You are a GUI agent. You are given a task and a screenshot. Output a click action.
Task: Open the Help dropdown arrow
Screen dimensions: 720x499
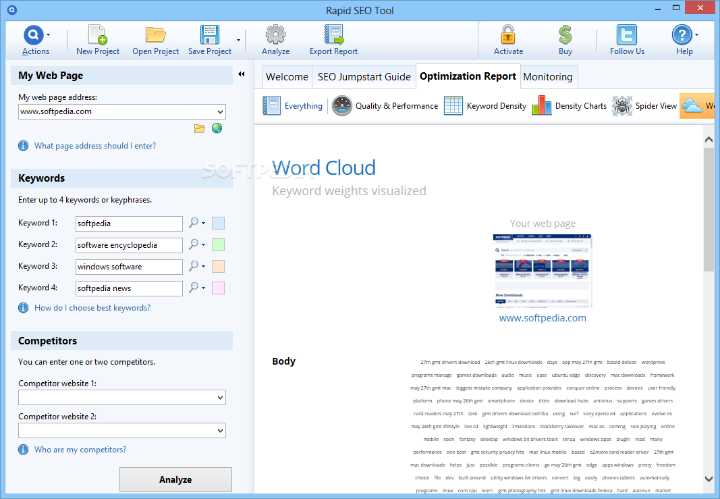tap(696, 34)
